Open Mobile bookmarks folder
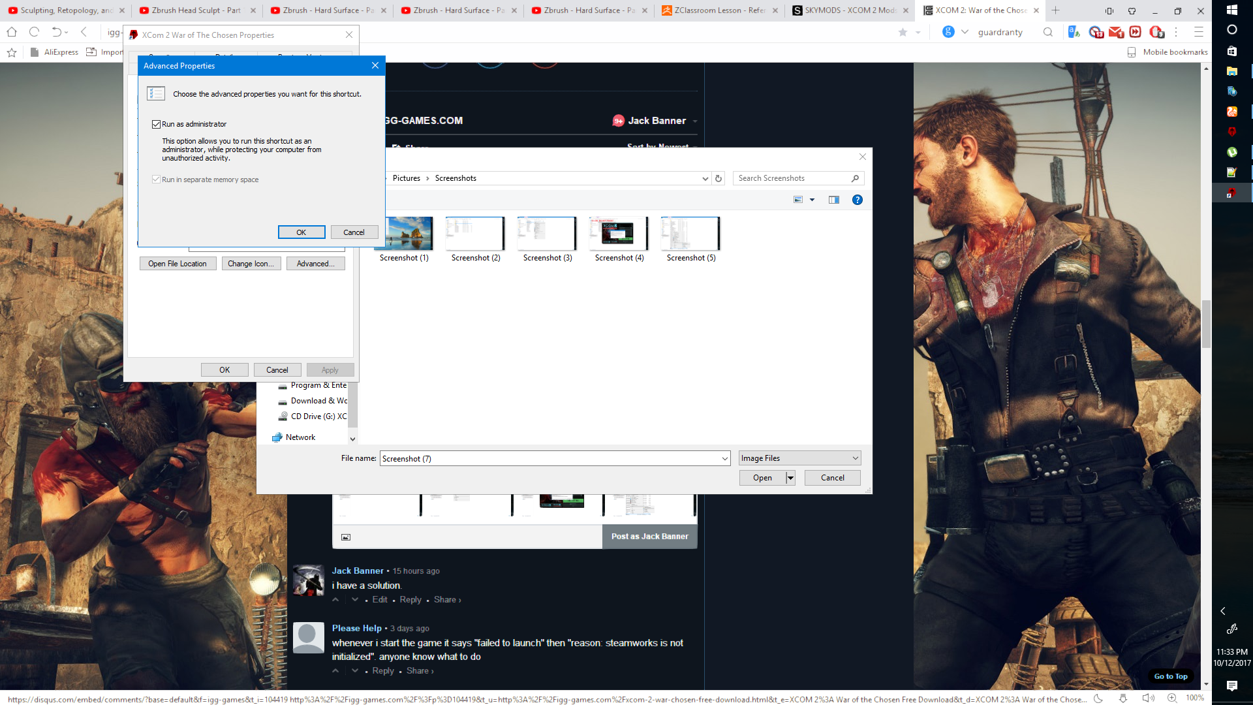 pyautogui.click(x=1168, y=52)
